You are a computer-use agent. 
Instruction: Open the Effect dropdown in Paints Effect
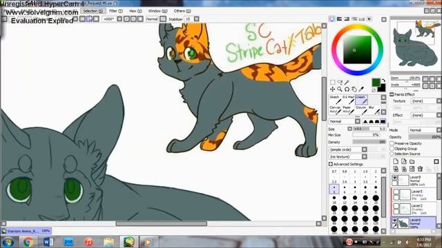click(x=426, y=115)
